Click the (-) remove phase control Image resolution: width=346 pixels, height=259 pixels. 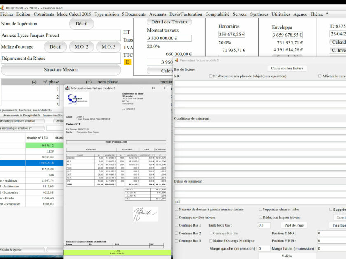click(34, 82)
